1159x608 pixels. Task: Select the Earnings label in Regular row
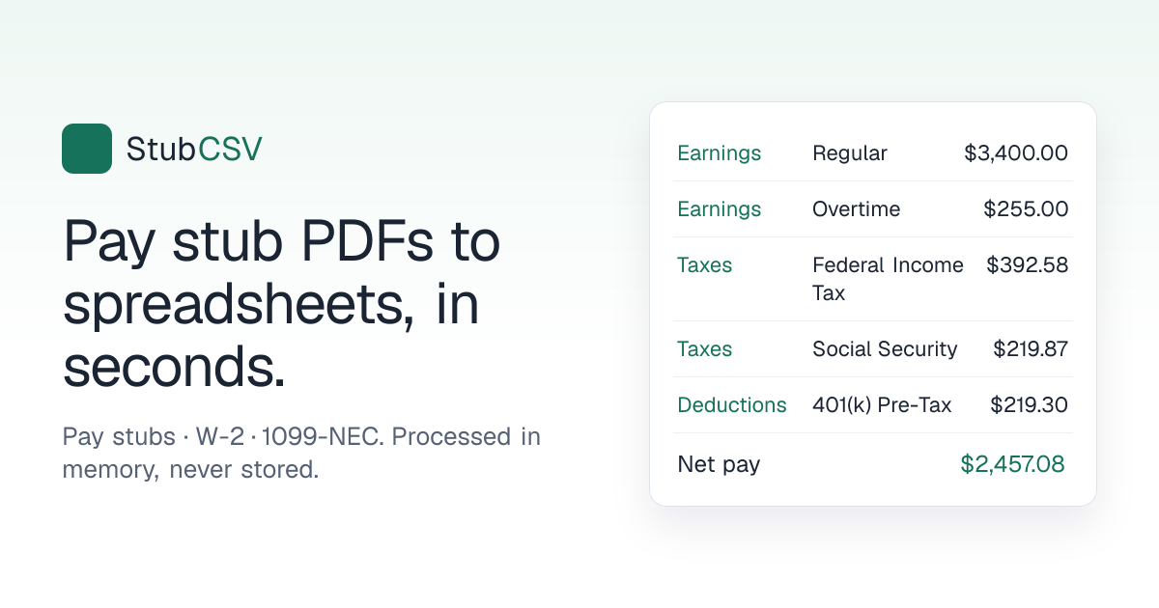click(720, 153)
